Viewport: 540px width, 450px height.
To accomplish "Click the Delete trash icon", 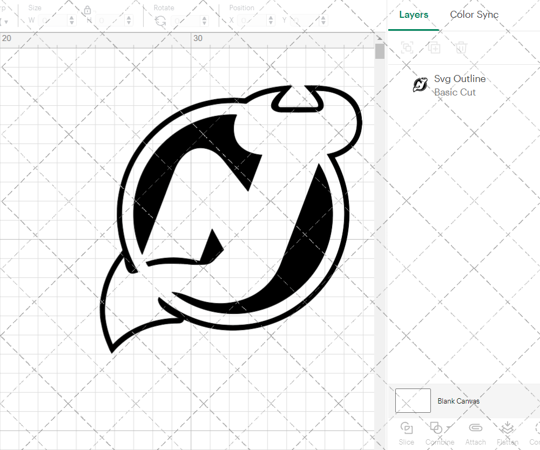I will click(461, 47).
